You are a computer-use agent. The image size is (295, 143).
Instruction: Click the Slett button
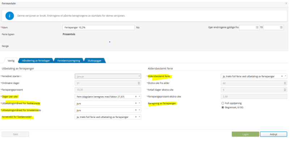pyautogui.click(x=16, y=134)
